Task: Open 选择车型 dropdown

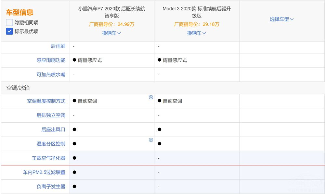Action: [x=282, y=19]
